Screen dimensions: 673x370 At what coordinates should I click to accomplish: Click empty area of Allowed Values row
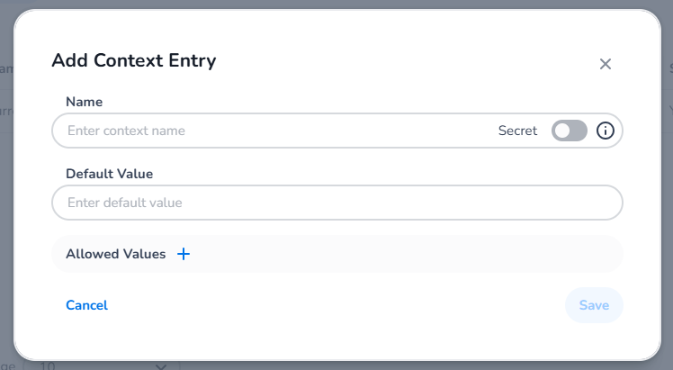[403, 254]
